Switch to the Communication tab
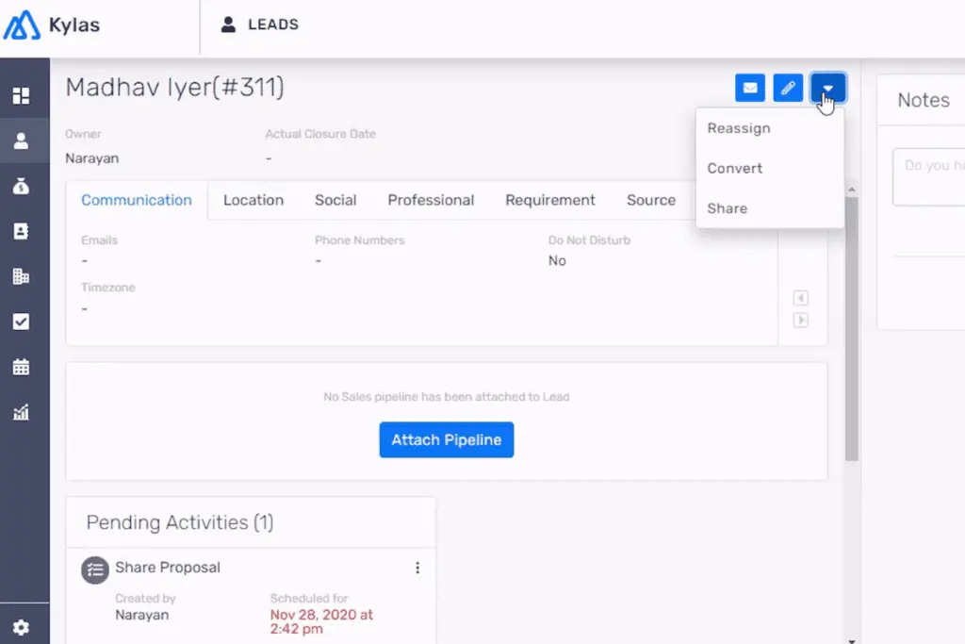Viewport: 965px width, 644px height. coord(137,200)
